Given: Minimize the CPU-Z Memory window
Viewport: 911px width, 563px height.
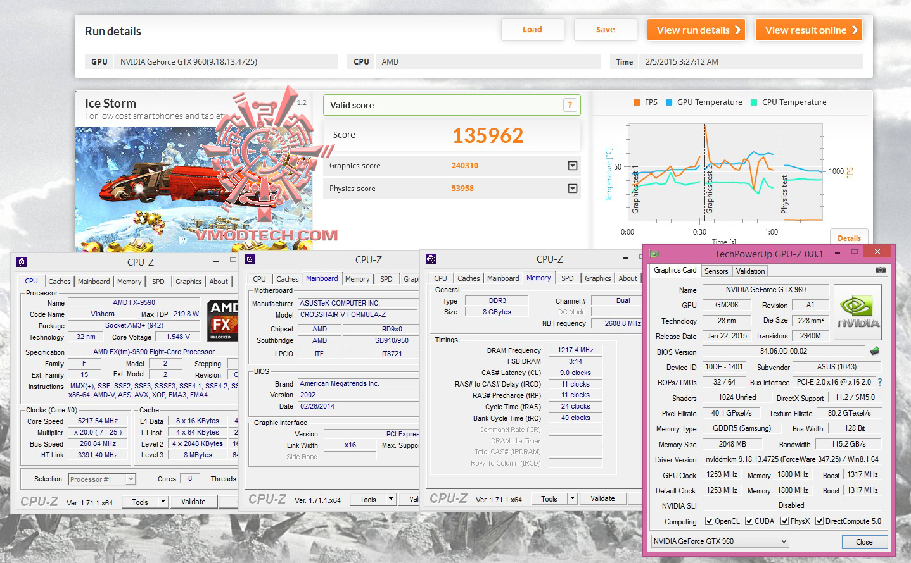Looking at the screenshot, I should pos(626,258).
